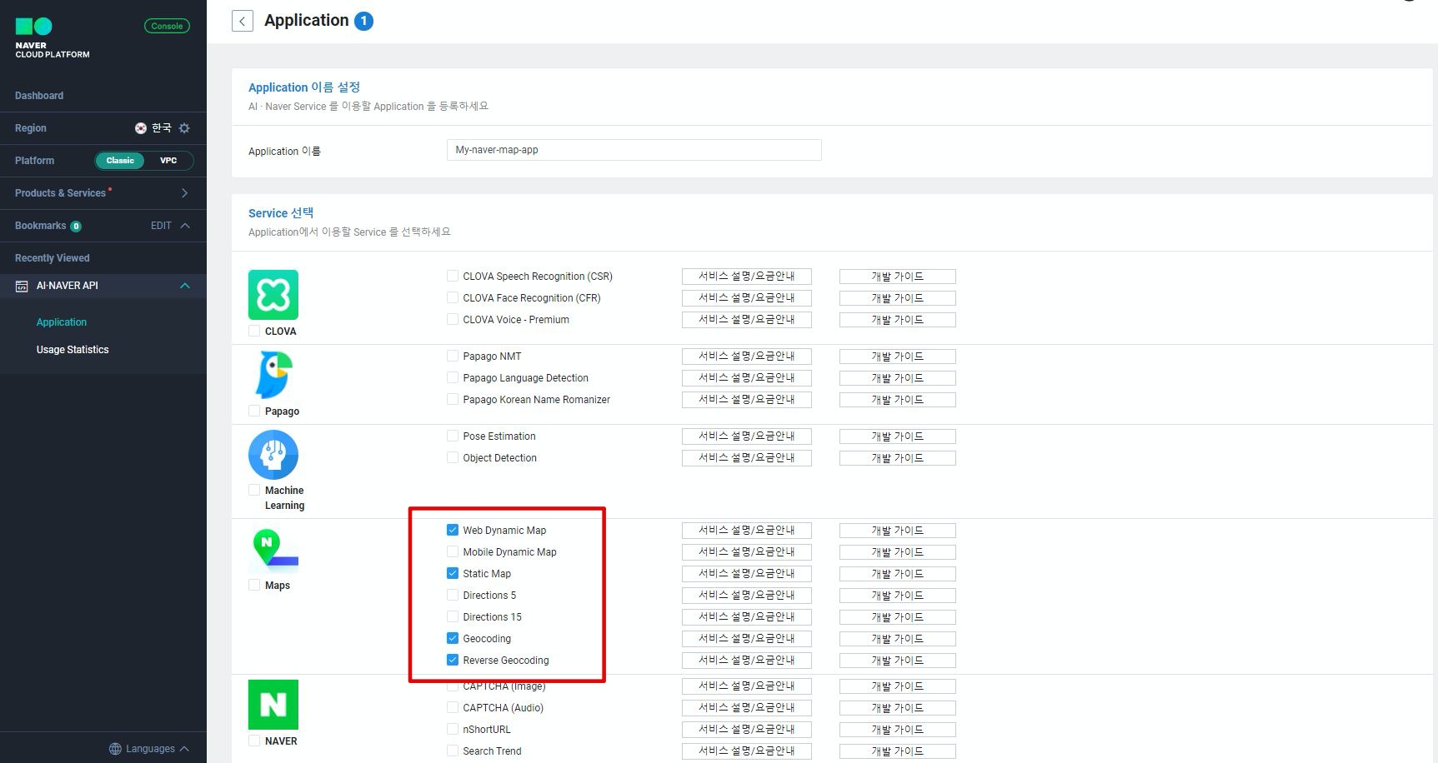
Task: Open service info button for Directions 15
Action: pyautogui.click(x=747, y=617)
